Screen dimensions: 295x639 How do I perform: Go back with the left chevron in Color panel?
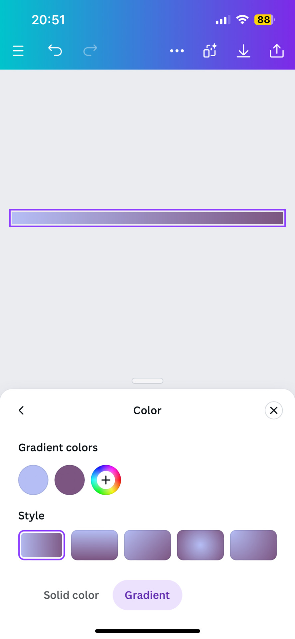21,410
